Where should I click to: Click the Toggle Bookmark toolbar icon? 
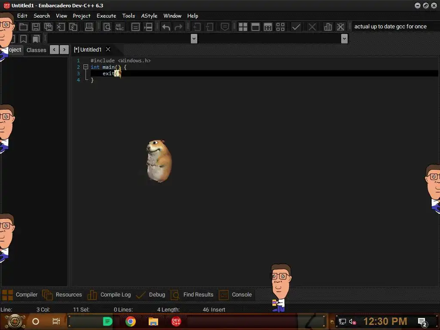pyautogui.click(x=23, y=39)
